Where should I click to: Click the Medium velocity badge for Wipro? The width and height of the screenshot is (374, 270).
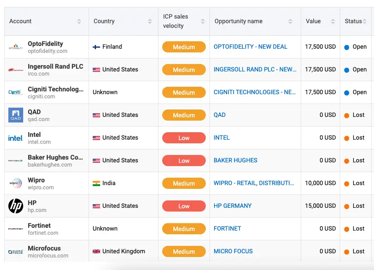tap(184, 183)
